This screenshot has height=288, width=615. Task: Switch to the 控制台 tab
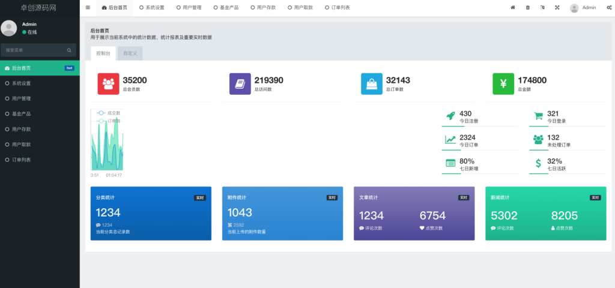(103, 53)
